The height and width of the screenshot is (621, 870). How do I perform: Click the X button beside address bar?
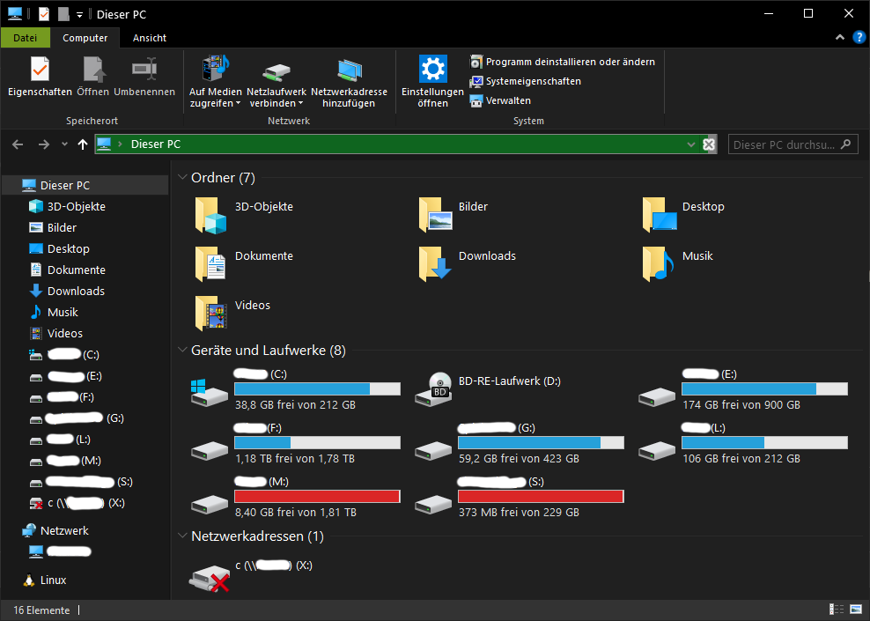pos(709,144)
